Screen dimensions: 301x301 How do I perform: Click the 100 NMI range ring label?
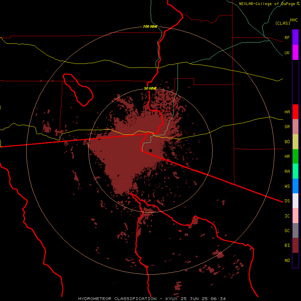150,26
